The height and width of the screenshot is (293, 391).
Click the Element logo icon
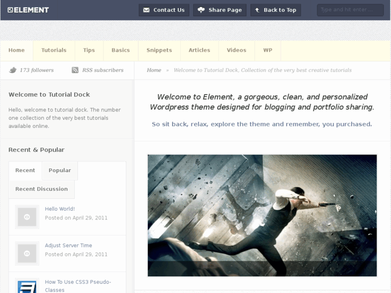click(x=10, y=10)
